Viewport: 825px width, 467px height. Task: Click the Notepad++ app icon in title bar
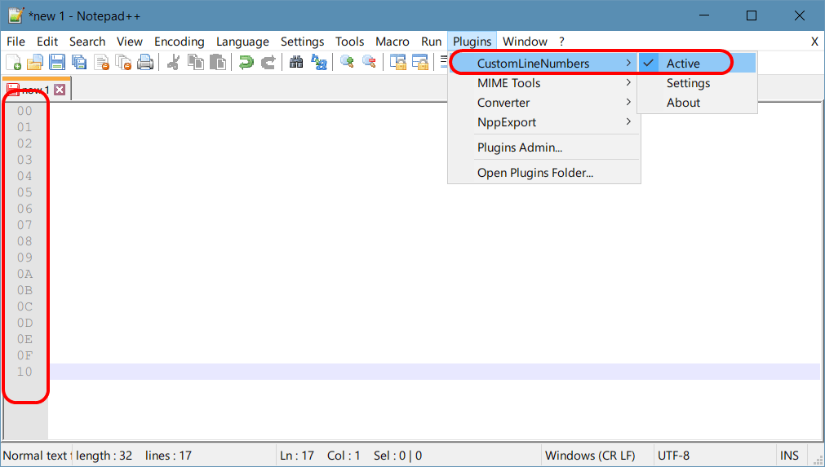16,15
